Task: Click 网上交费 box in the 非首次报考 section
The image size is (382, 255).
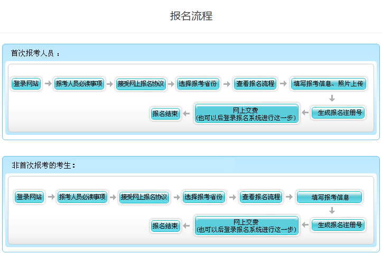Action: 246,226
